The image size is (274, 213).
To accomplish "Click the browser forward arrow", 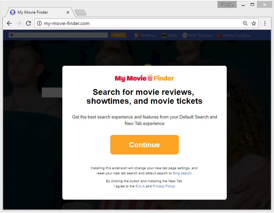I will (19, 23).
